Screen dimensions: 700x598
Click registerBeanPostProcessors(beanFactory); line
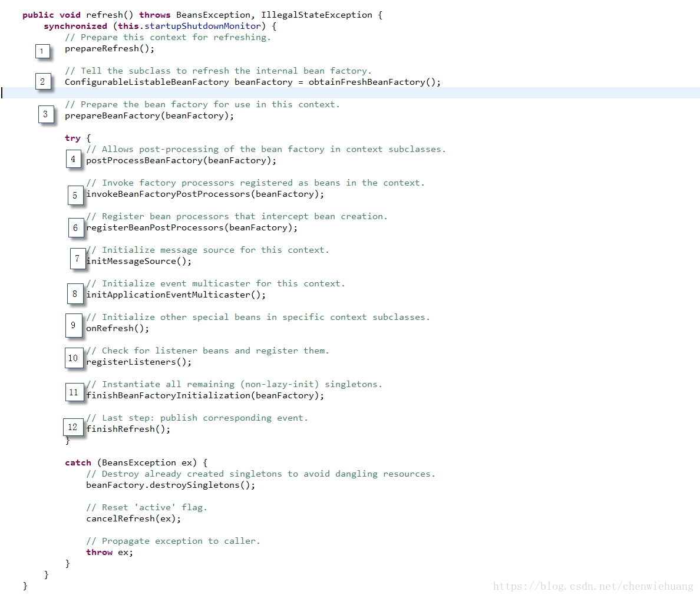tap(192, 227)
